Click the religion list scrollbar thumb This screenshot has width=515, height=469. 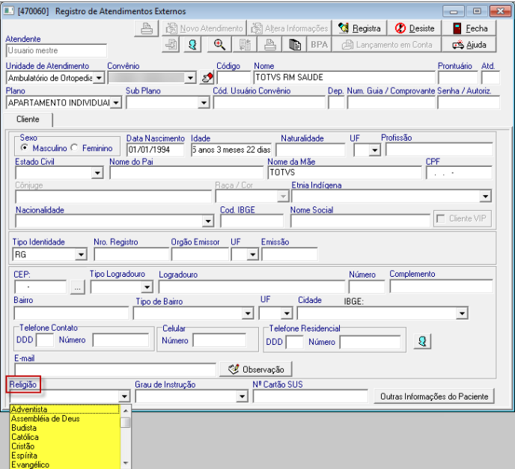pyautogui.click(x=126, y=423)
